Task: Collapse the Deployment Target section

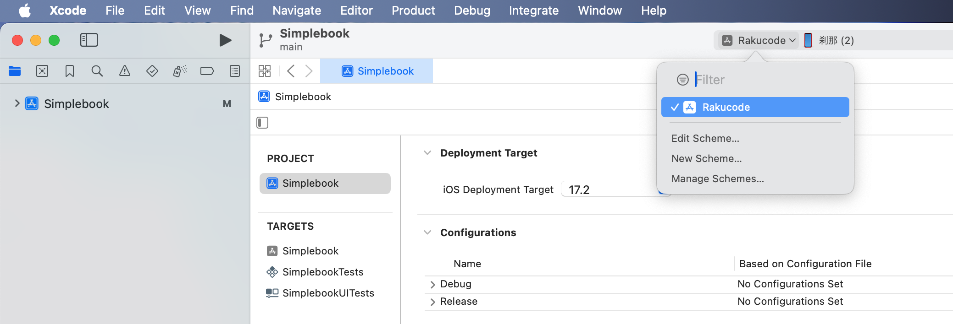Action: pos(427,153)
